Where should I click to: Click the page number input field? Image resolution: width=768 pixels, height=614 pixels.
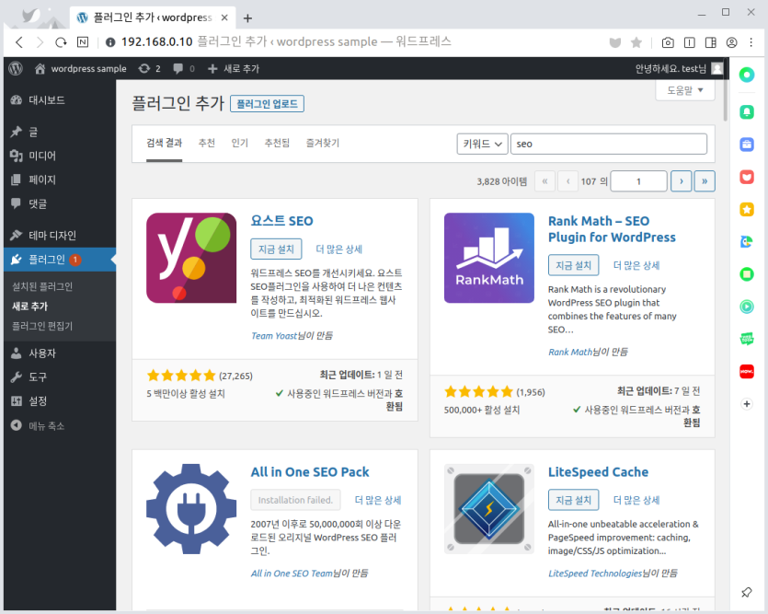(638, 181)
